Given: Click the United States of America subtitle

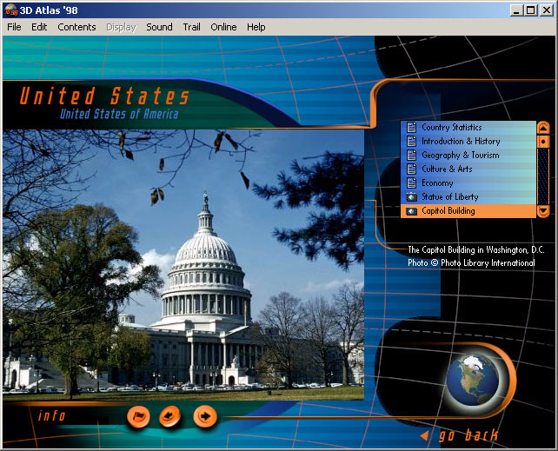Looking at the screenshot, I should point(119,114).
